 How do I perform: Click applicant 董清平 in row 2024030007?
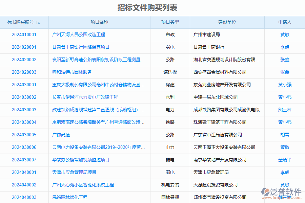(x=285, y=160)
